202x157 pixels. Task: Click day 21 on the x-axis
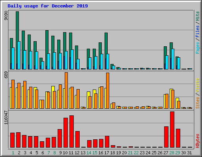coord(130,153)
